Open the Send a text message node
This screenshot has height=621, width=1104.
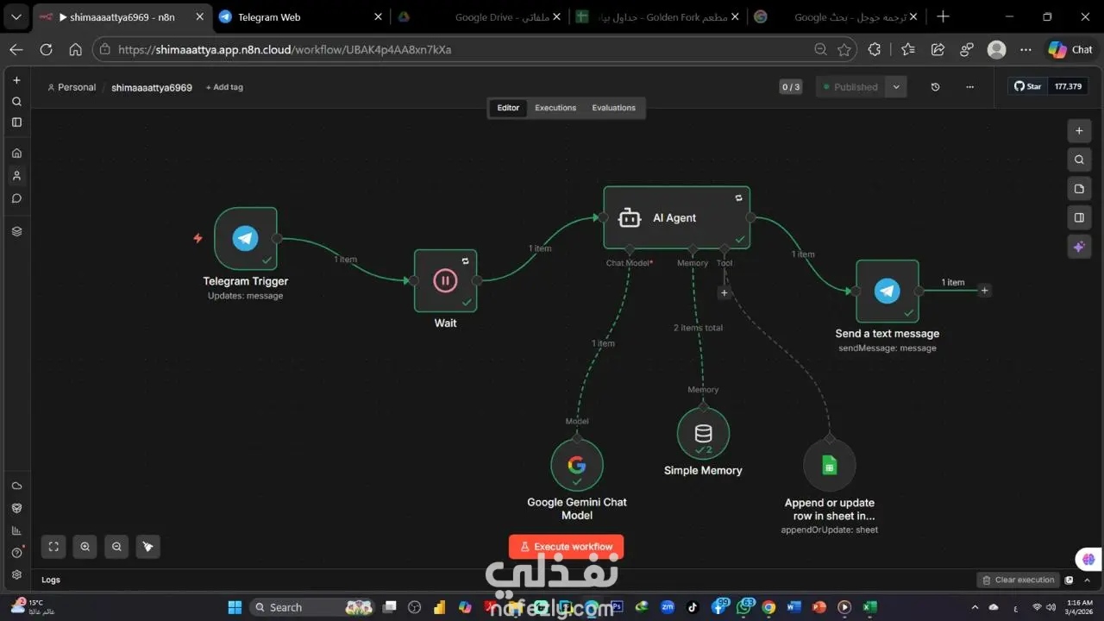point(888,291)
